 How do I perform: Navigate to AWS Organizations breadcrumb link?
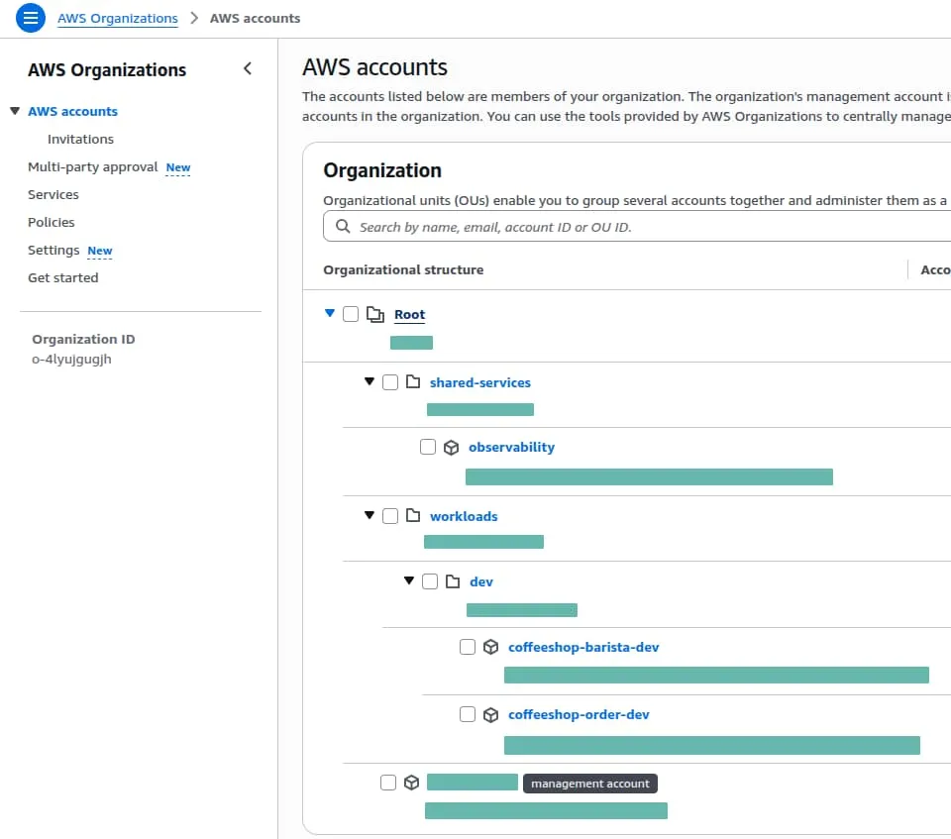[x=118, y=18]
